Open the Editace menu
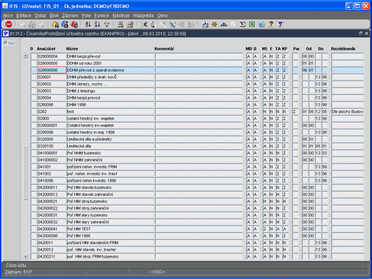The height and width of the screenshot is (279, 372). [24, 15]
